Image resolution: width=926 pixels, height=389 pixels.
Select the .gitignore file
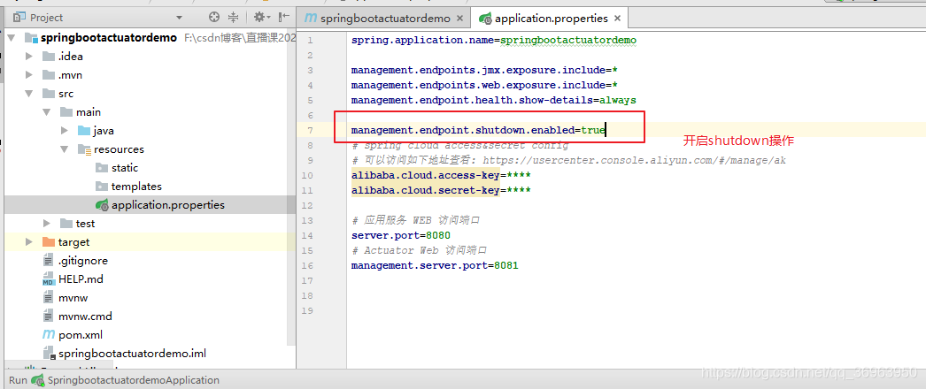(x=82, y=261)
